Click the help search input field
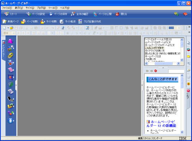The image size is (192, 141). [x=176, y=71]
